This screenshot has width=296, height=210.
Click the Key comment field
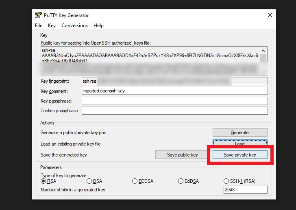coord(174,91)
